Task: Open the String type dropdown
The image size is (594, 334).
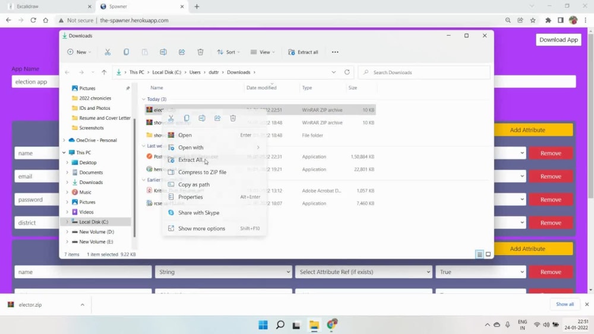Action: tap(223, 272)
